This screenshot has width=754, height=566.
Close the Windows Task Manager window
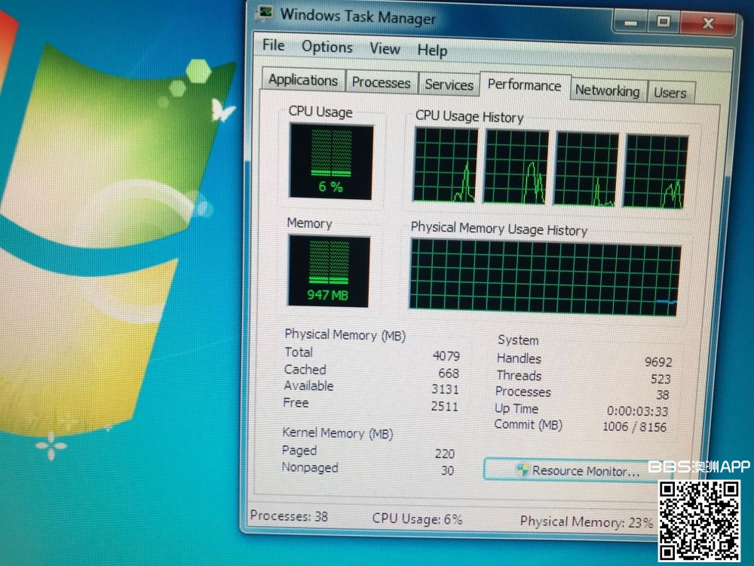[x=706, y=23]
